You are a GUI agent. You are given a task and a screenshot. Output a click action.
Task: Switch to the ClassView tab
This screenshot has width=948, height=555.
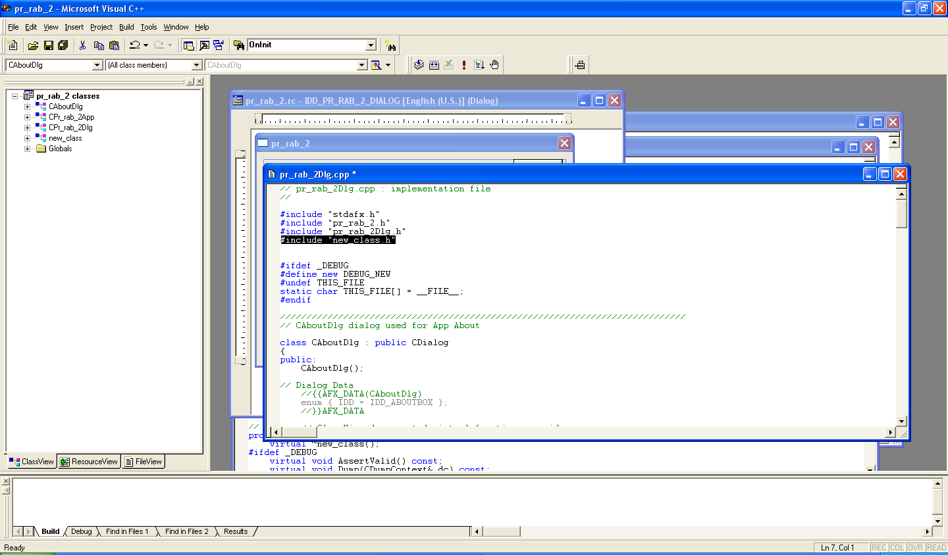(x=32, y=462)
